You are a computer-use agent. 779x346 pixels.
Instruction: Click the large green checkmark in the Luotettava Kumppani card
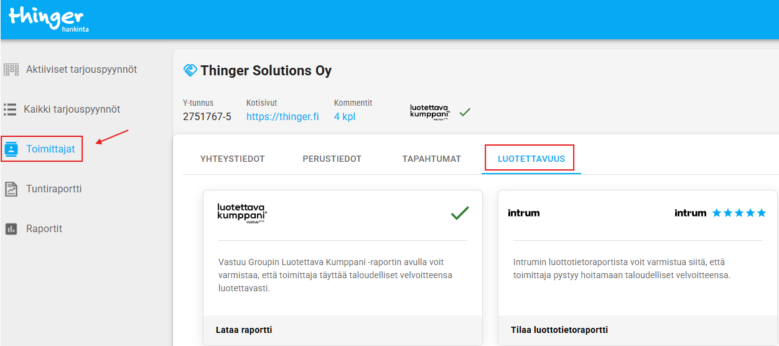460,213
